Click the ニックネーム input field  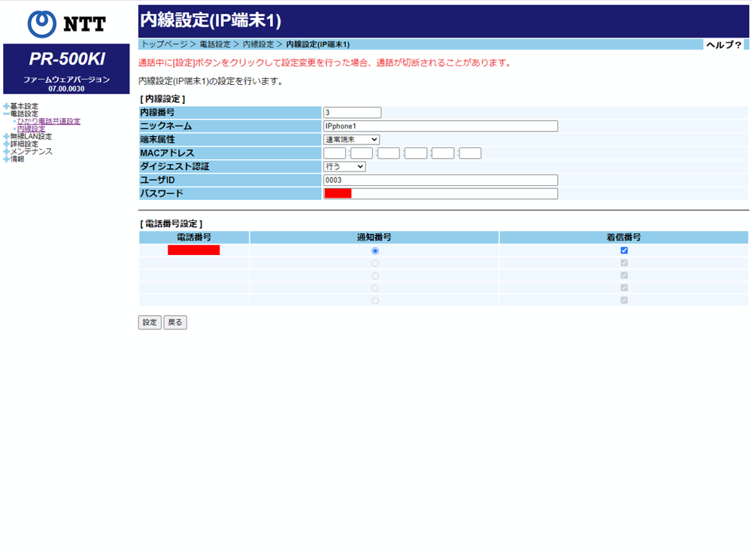pyautogui.click(x=441, y=126)
